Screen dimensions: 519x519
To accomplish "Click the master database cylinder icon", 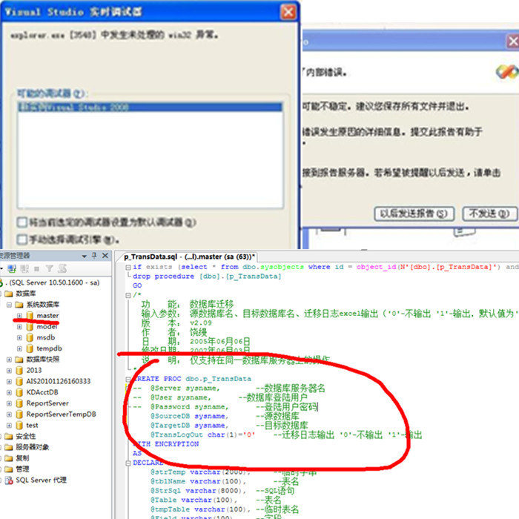I will 30,315.
